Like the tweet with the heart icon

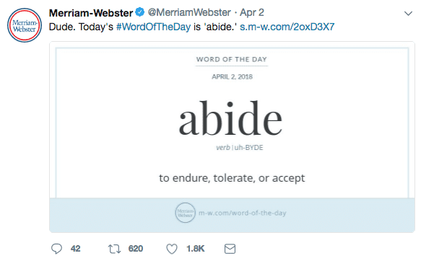[172, 249]
